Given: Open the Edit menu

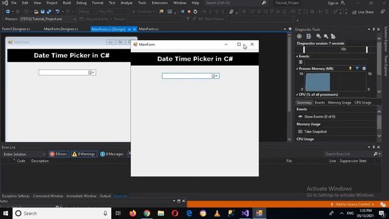Looking at the screenshot, I should 25,3.
